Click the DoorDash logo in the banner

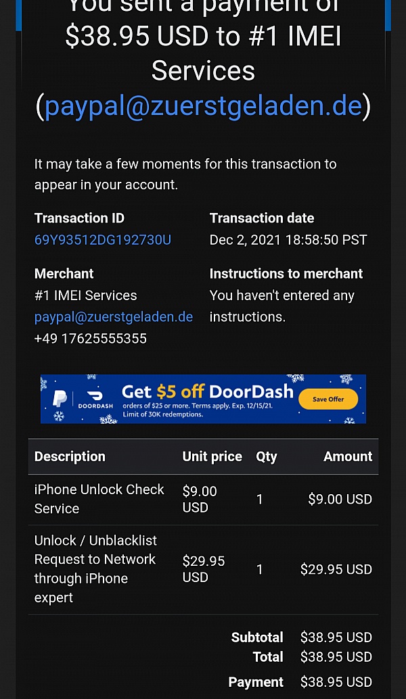point(95,399)
